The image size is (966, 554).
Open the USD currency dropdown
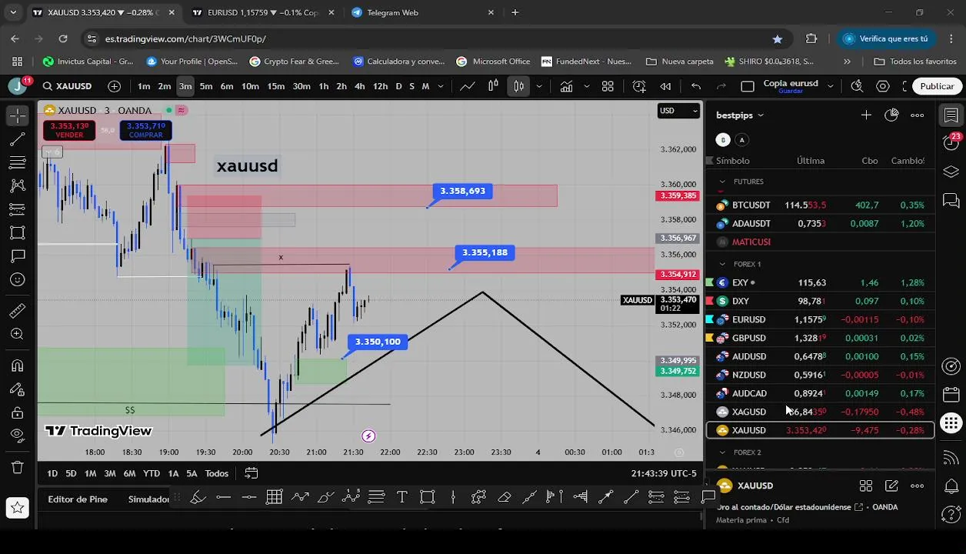pos(679,111)
